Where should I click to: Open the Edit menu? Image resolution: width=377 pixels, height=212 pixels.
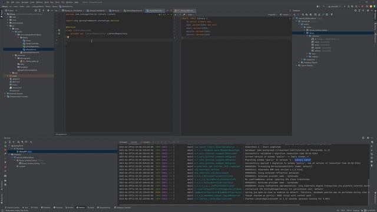tap(12, 2)
